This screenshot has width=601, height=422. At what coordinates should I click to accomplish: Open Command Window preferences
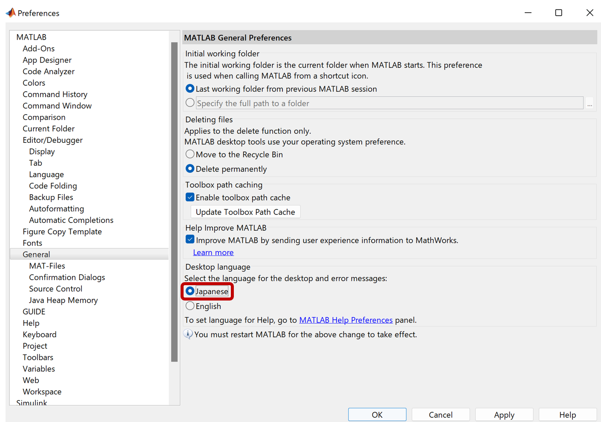click(57, 105)
